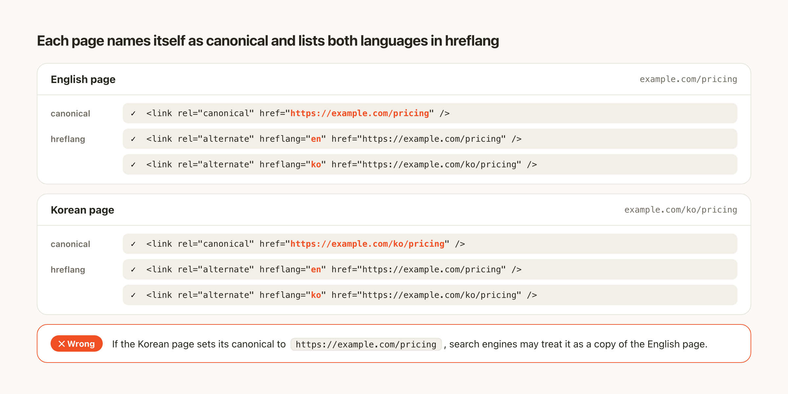Viewport: 788px width, 394px height.
Task: Click checkmark on Korean page hreflang en row
Action: [133, 270]
